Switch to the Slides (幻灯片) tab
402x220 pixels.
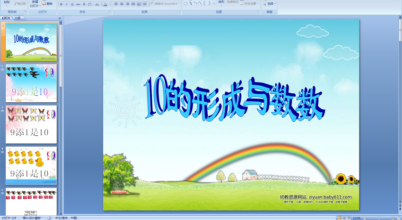coord(6,18)
